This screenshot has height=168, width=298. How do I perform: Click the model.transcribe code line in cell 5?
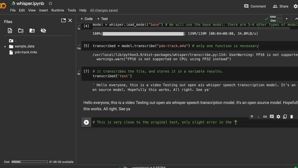[x=176, y=46]
